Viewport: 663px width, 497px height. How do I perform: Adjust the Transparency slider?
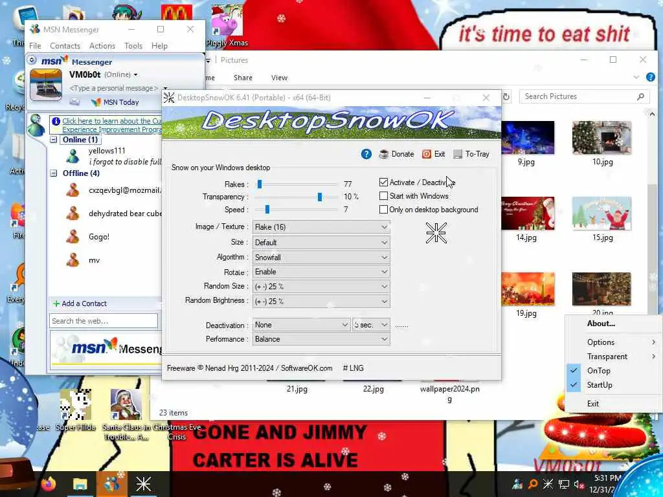(320, 197)
